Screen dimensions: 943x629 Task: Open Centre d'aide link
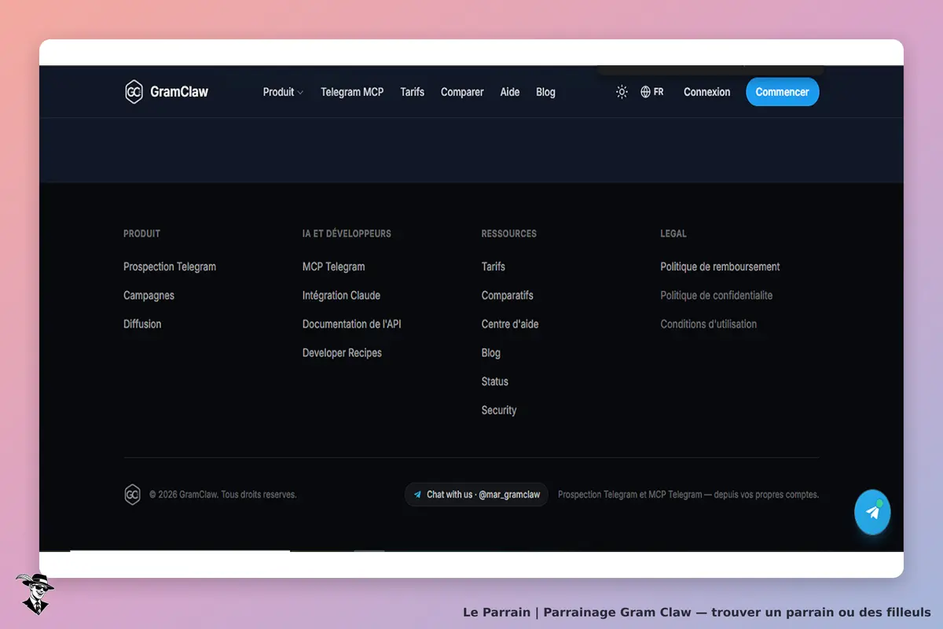click(510, 324)
